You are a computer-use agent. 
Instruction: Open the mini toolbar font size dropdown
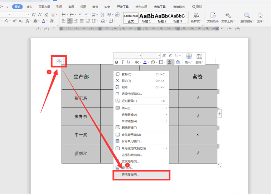pos(159,56)
